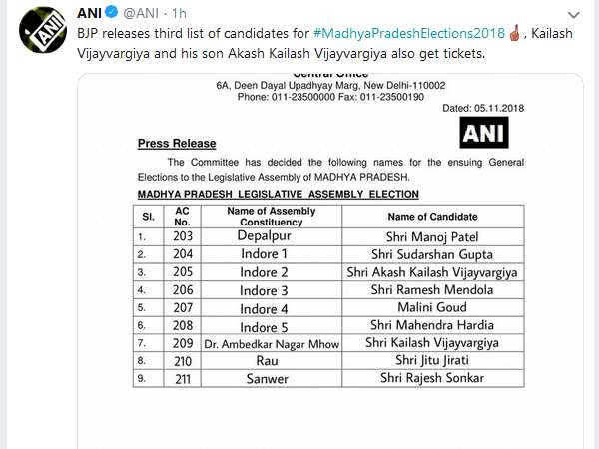This screenshot has width=599, height=449.
Task: Click the Madhya Pradesh Legislative Assembly Election title
Action: click(x=278, y=194)
